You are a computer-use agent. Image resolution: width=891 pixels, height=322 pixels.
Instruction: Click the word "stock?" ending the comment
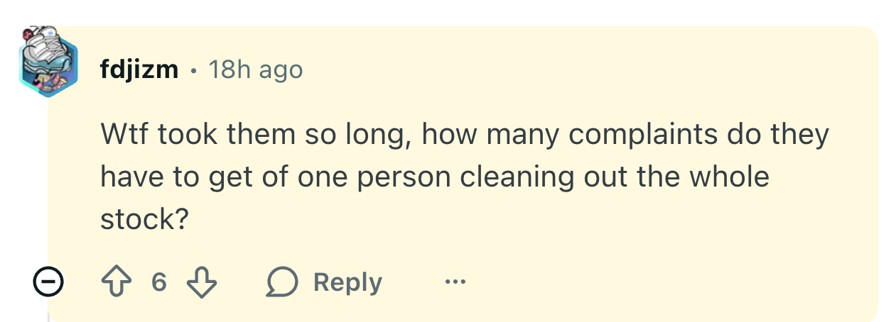click(x=144, y=219)
